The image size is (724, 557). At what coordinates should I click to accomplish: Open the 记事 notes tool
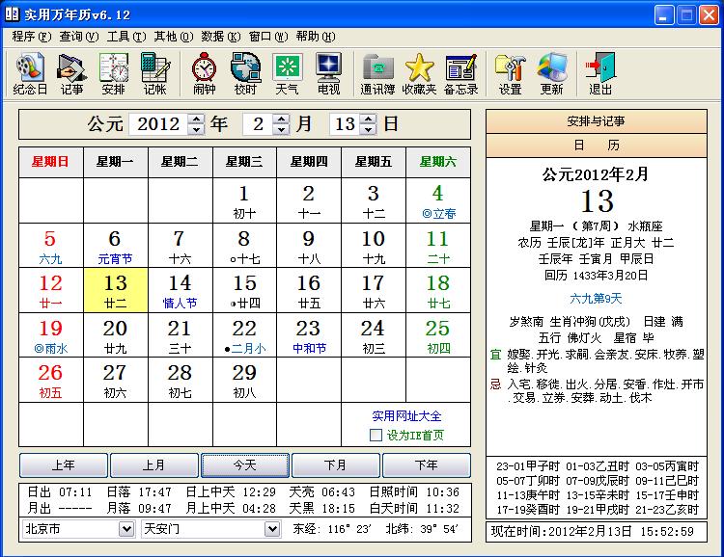pos(71,74)
